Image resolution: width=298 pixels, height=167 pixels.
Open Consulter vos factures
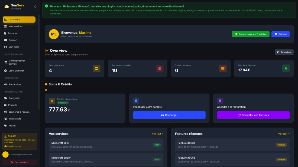(253, 115)
